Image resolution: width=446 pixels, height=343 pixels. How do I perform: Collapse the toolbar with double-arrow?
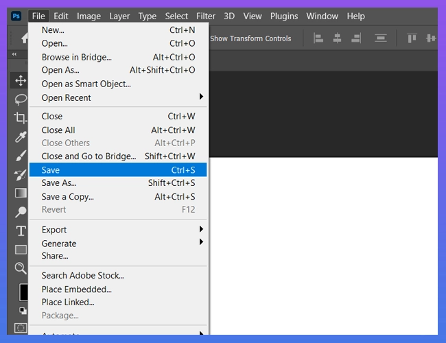point(15,54)
